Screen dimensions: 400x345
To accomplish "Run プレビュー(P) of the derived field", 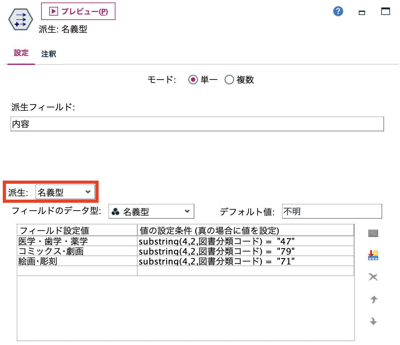I will pos(78,11).
